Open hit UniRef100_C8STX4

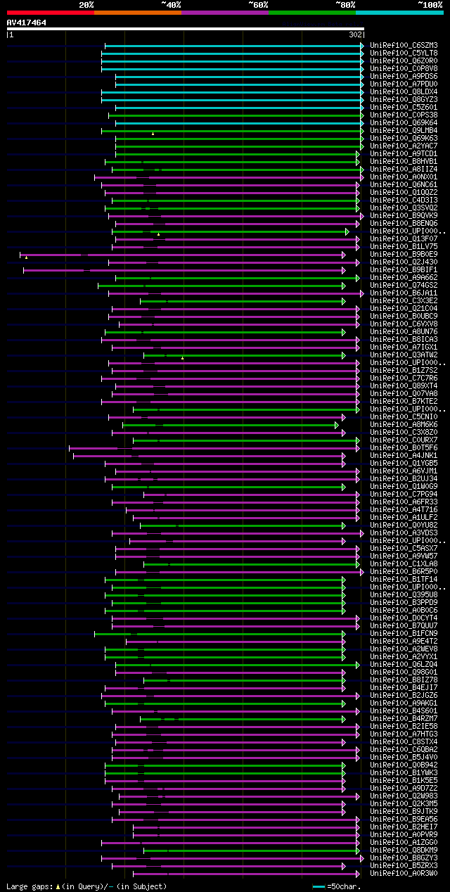[404, 741]
